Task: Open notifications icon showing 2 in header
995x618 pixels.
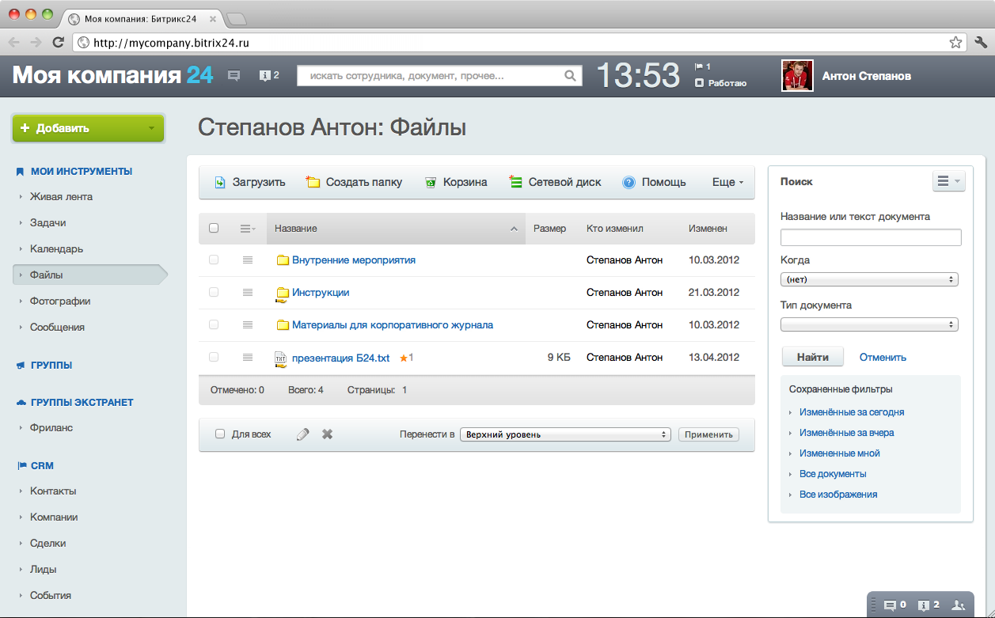Action: click(269, 76)
